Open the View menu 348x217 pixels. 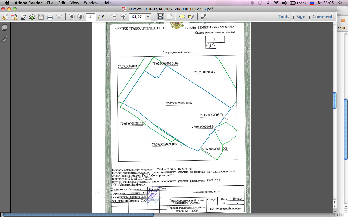coord(74,3)
